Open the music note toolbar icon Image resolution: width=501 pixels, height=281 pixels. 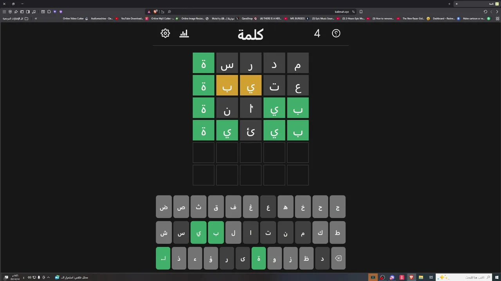point(34,12)
